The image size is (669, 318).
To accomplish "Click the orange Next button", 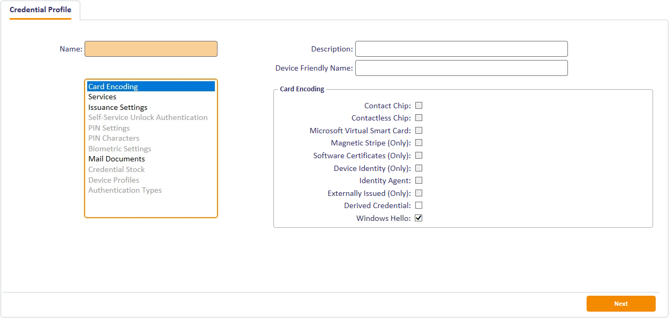I will (621, 304).
